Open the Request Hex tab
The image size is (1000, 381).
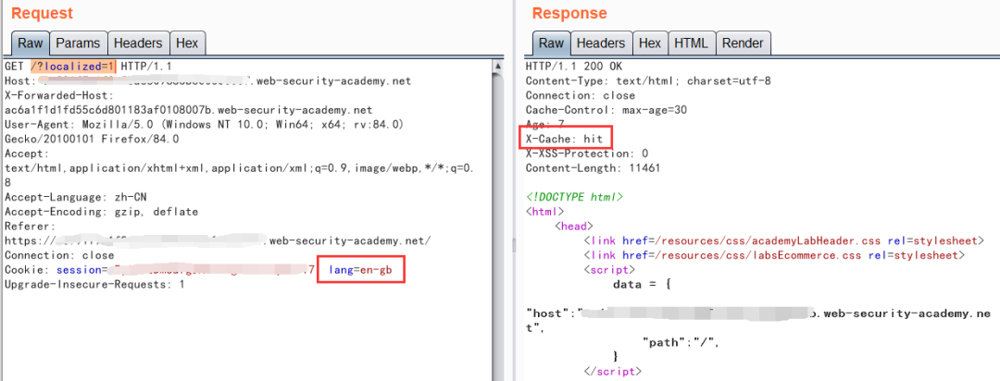pos(187,43)
